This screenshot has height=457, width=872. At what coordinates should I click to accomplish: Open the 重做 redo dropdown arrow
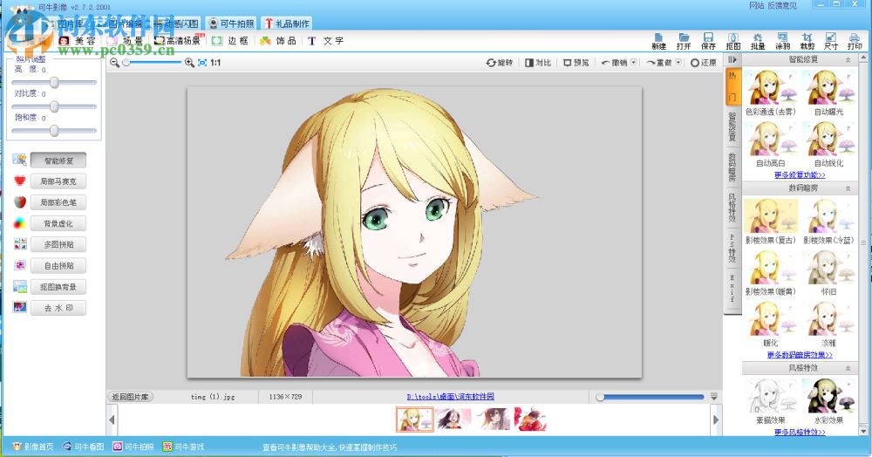pos(679,63)
